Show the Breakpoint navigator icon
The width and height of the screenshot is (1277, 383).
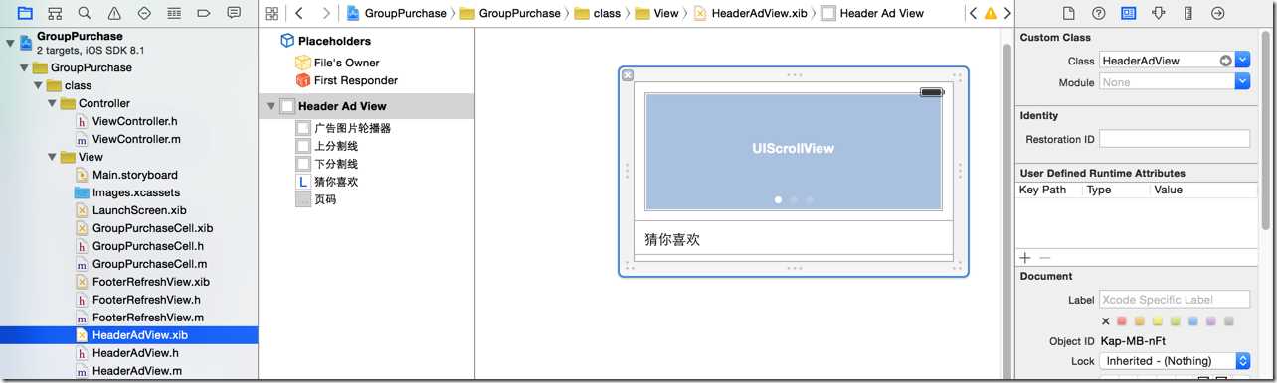(x=204, y=13)
